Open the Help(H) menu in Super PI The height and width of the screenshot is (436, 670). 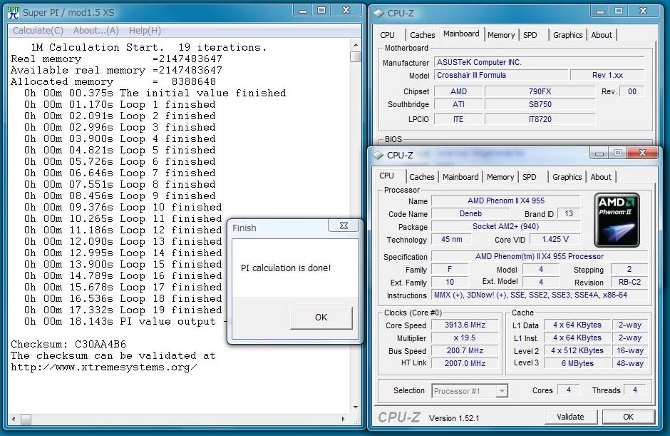[x=145, y=31]
